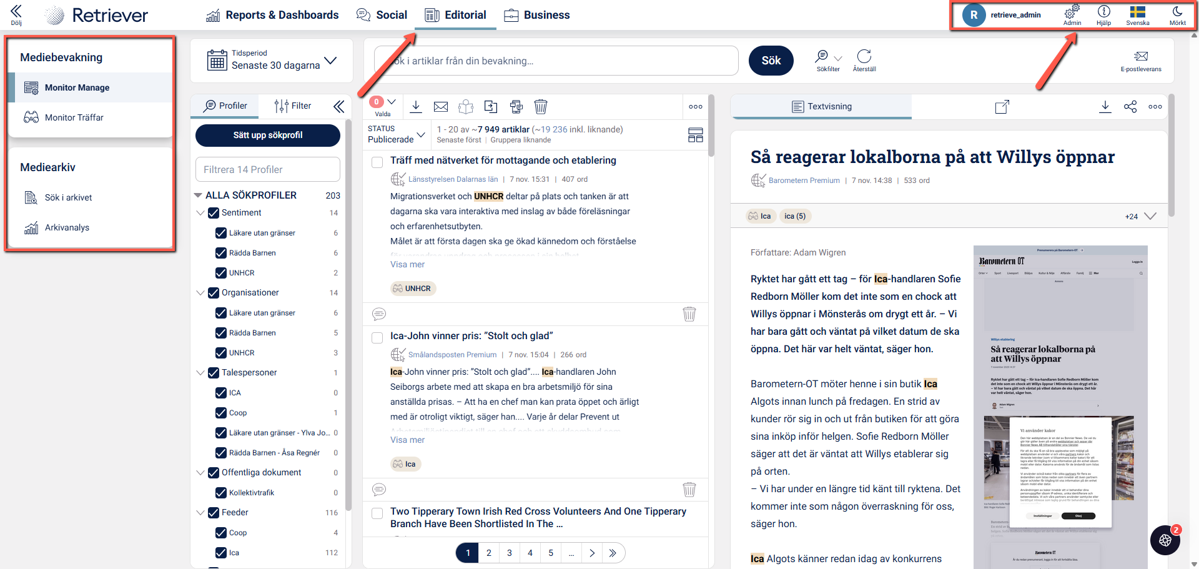Click the move/export articles icon in list toolbar

(491, 106)
